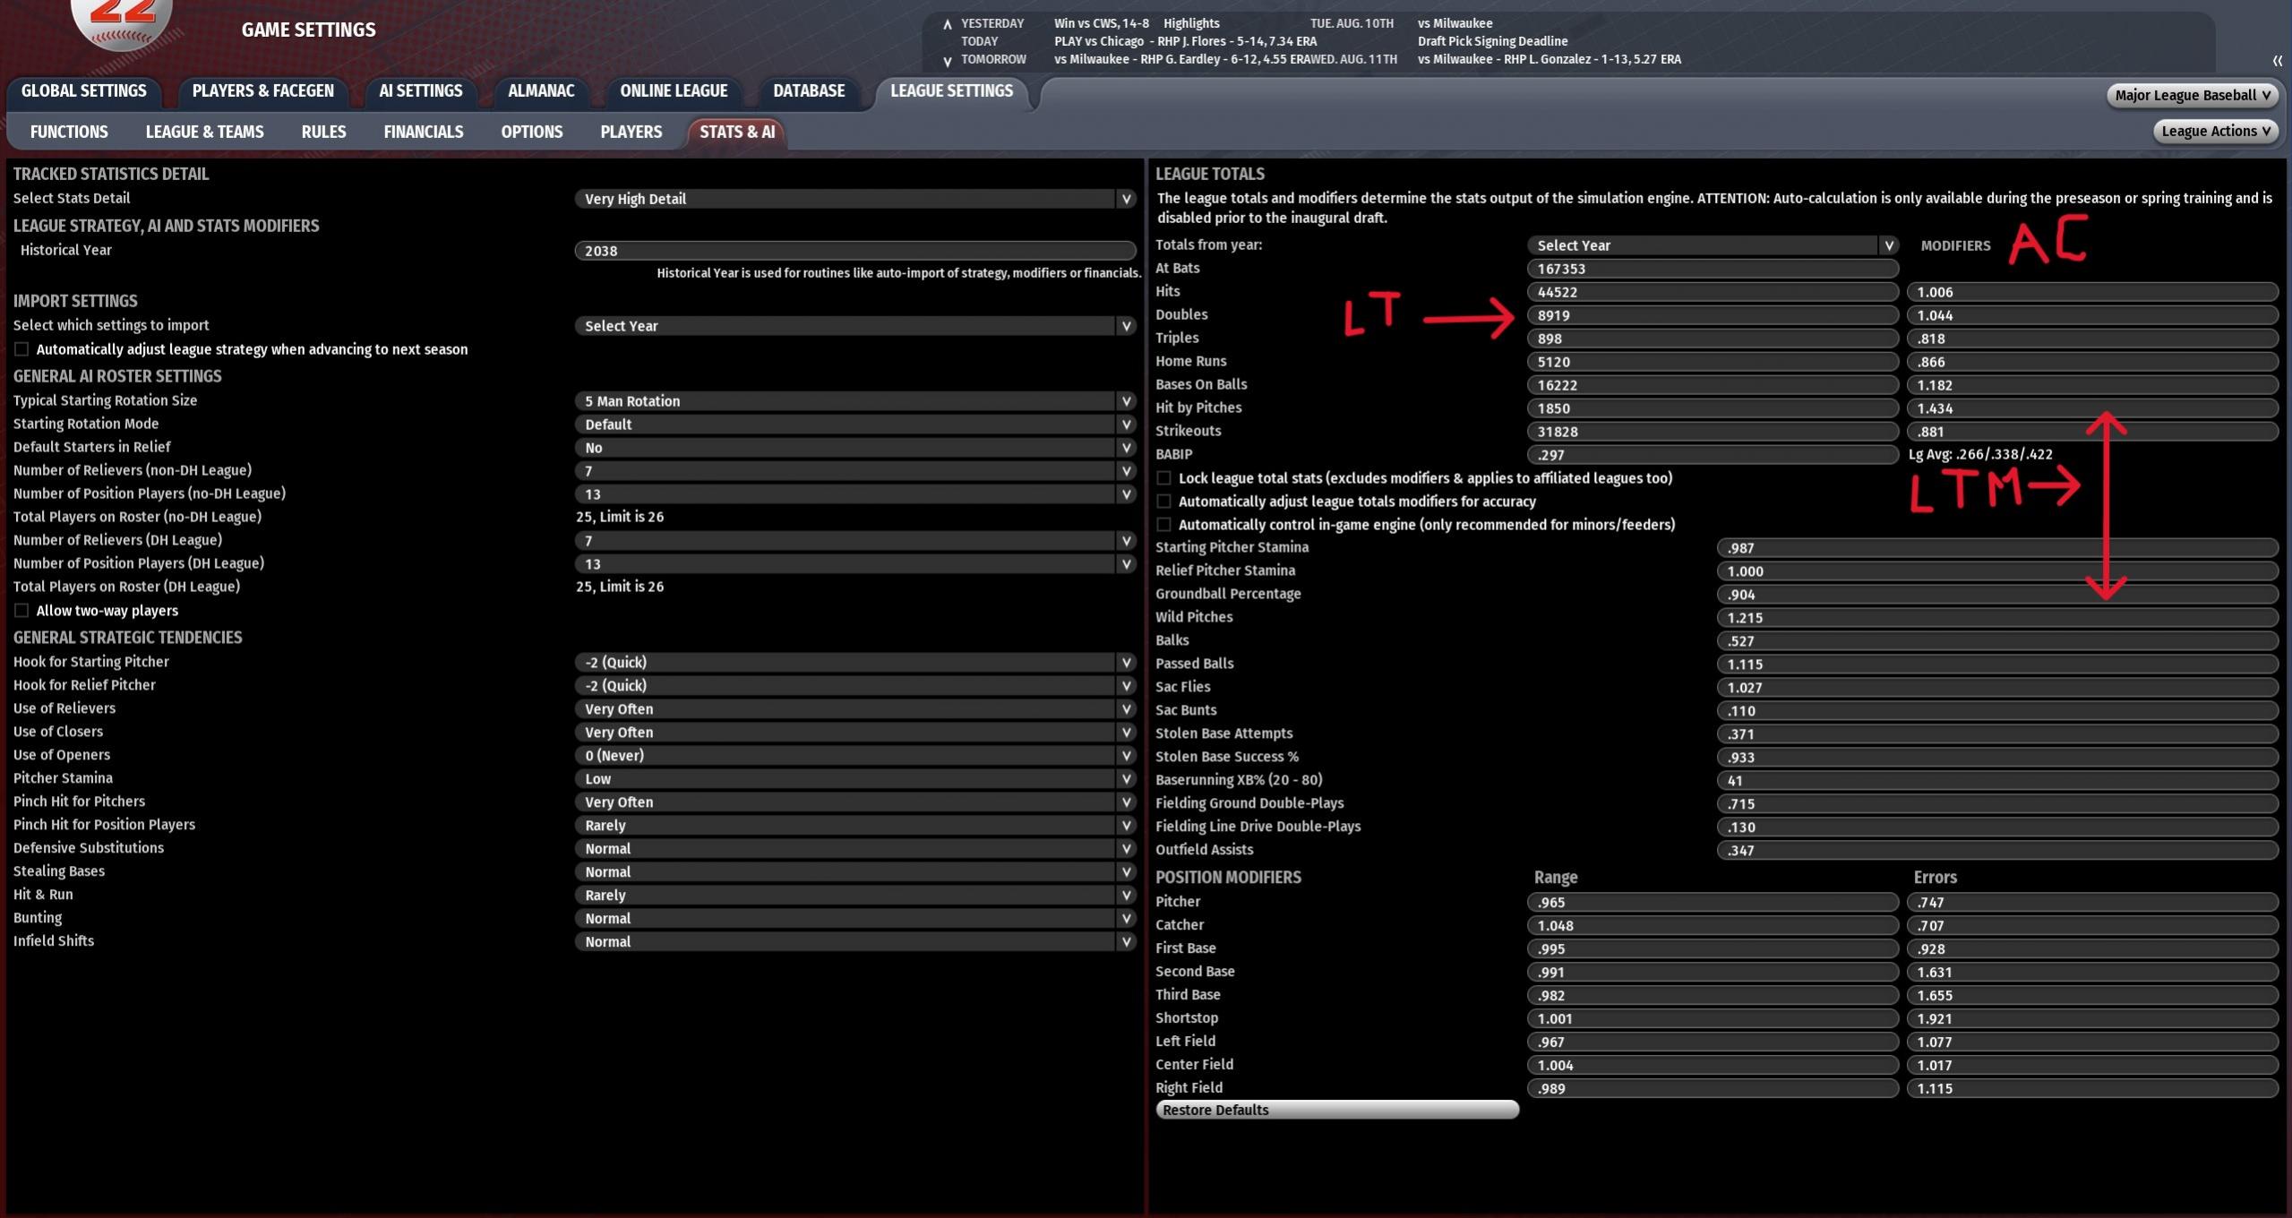Open Hook for Starting Pitcher dropdown
2292x1218 pixels.
click(1126, 662)
